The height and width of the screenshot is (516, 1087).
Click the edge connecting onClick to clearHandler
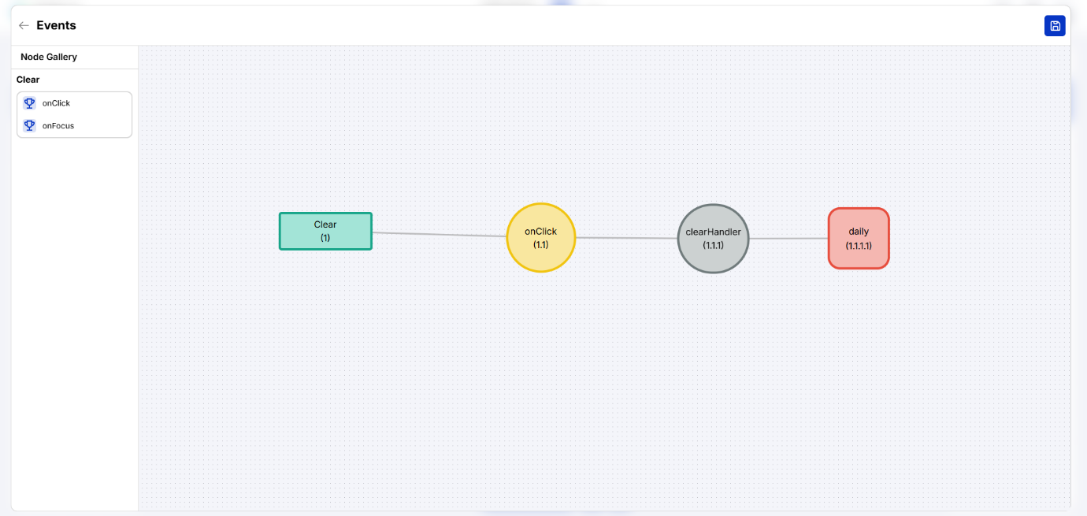pos(626,238)
